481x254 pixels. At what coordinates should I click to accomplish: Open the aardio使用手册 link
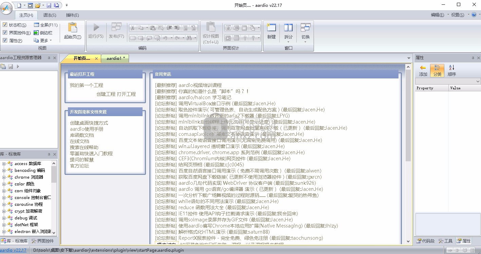[87, 129]
